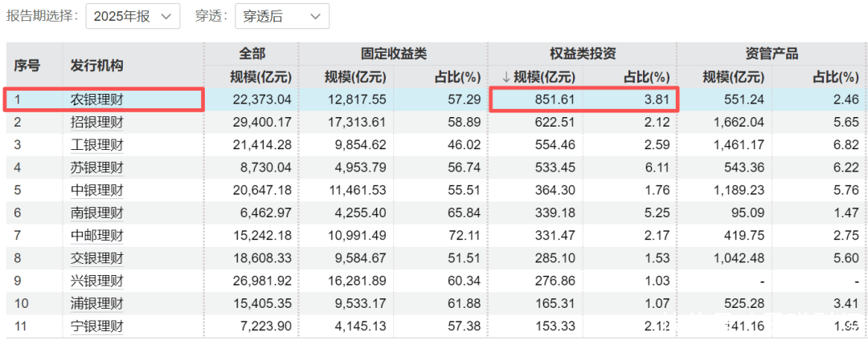Sort by 资管产品 规模(亿元) column
The height and width of the screenshot is (340, 868).
click(733, 77)
